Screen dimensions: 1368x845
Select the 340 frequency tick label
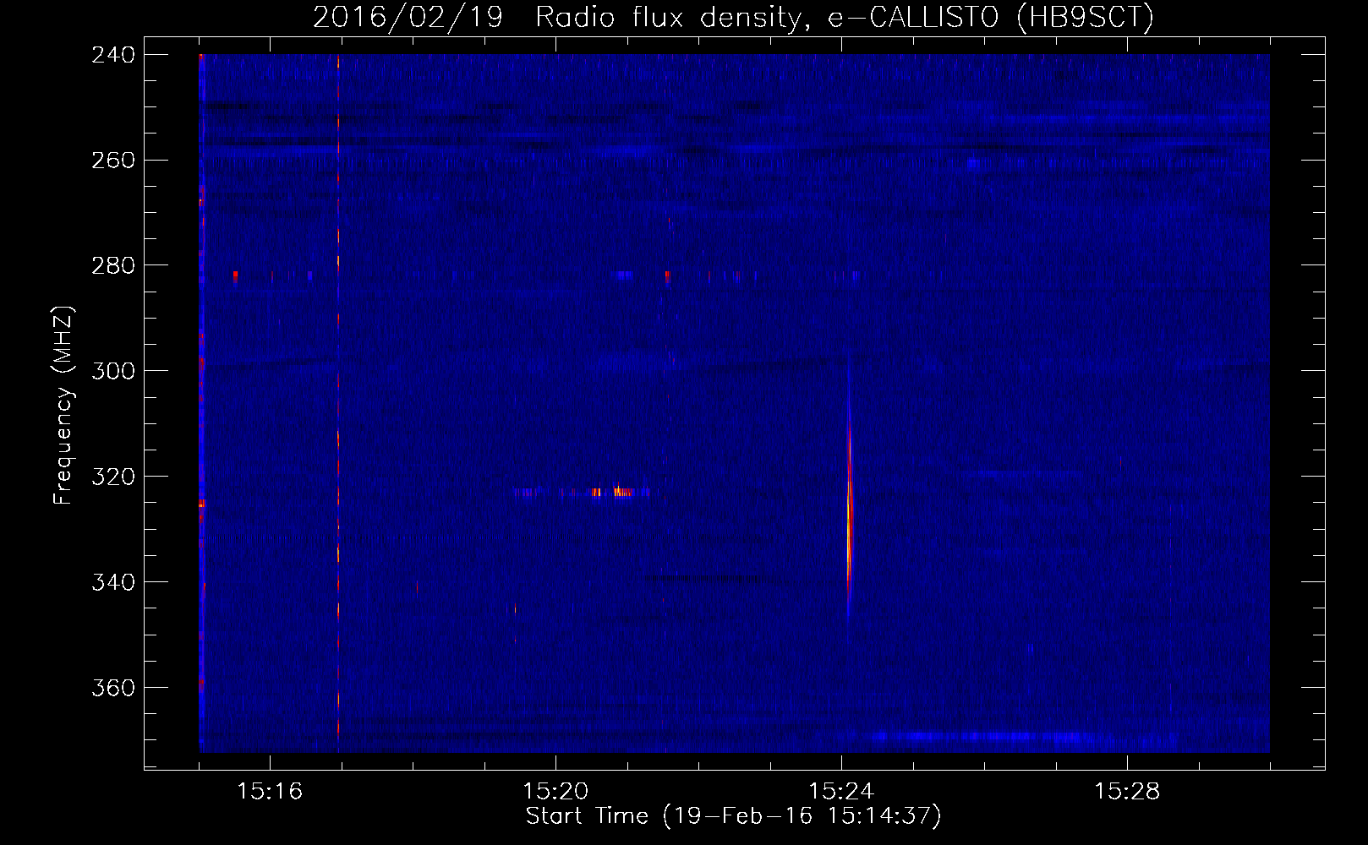113,583
